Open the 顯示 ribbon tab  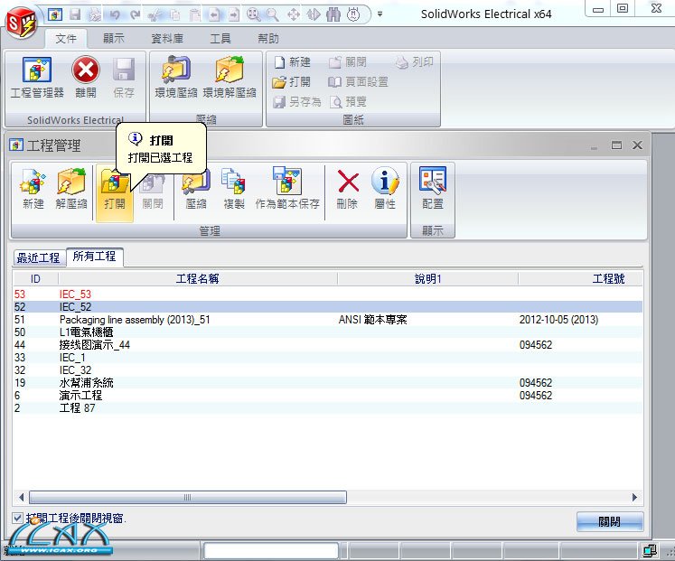click(x=114, y=39)
